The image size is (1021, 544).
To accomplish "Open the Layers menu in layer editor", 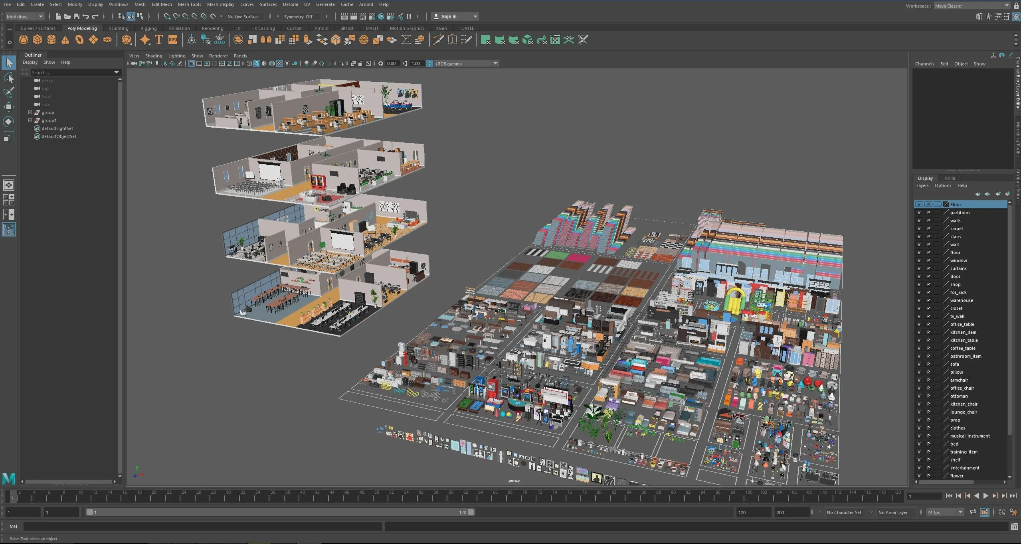I will [x=922, y=185].
